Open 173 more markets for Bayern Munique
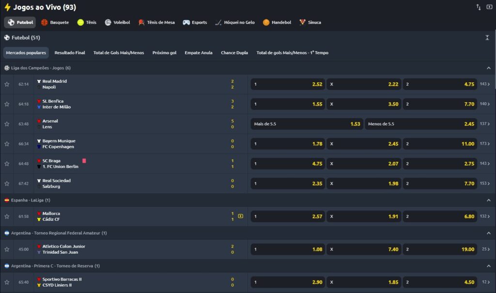This screenshot has width=496, height=293. pyautogui.click(x=484, y=144)
